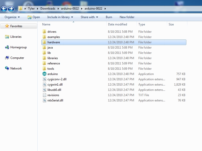
Task: Select cygwin1.dll file icon
Action: (44, 84)
